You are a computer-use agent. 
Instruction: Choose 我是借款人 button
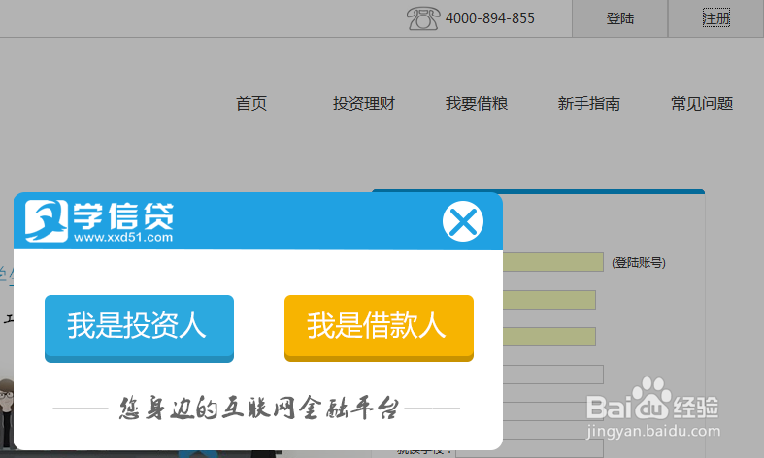coord(379,328)
